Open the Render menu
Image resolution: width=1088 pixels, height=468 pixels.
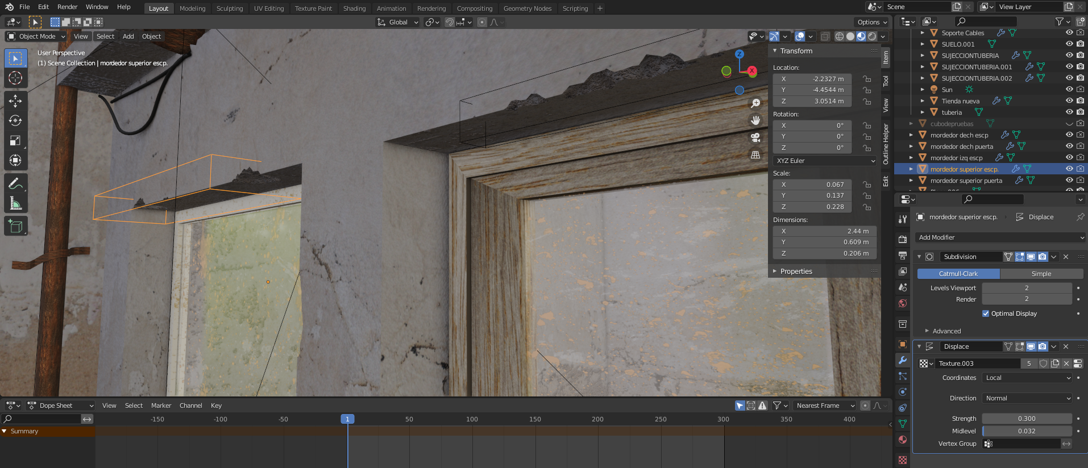coord(67,7)
